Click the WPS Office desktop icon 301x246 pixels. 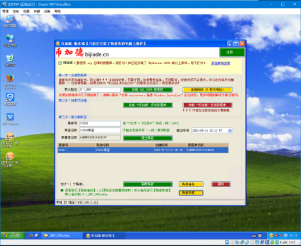tap(10, 119)
